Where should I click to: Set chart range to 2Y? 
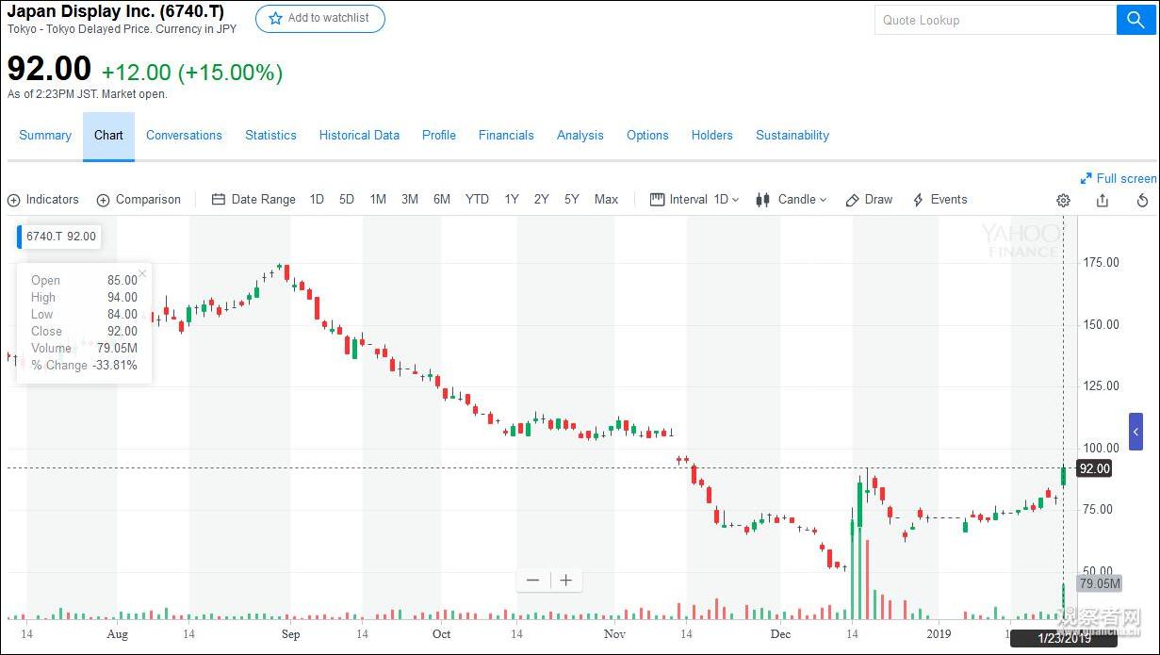(x=542, y=200)
